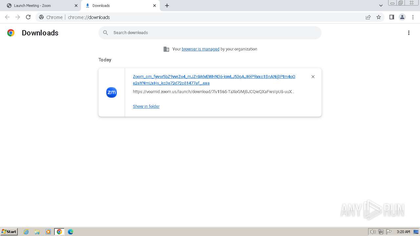Click the Chrome site info icon
Viewport: 420px width, 236px height.
[x=41, y=17]
